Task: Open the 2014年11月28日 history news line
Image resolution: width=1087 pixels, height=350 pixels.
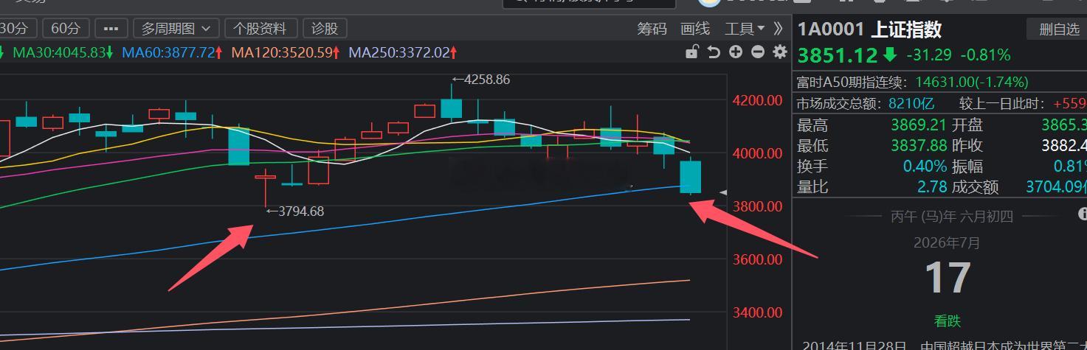Action: [945, 346]
